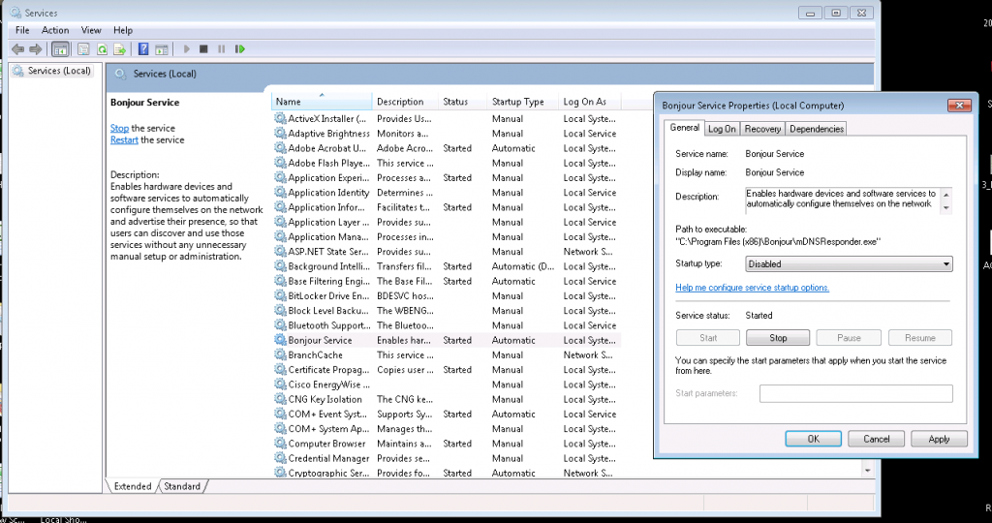Click the Pause Service toolbar icon
Image resolution: width=992 pixels, height=523 pixels.
pyautogui.click(x=222, y=49)
